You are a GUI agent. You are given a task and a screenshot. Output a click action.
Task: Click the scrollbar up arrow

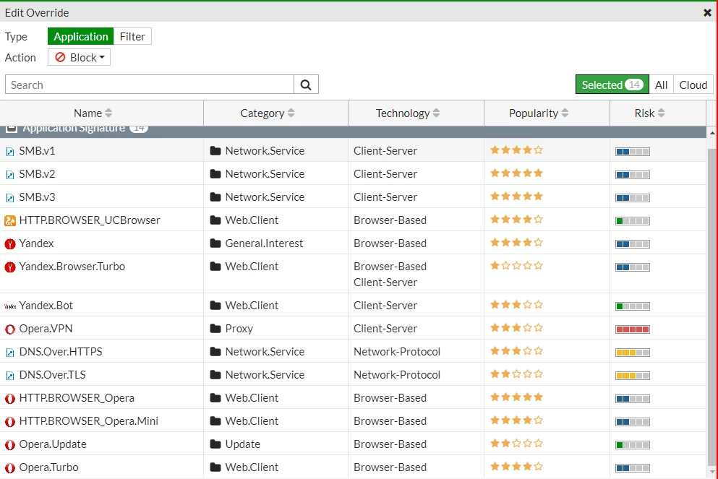click(712, 133)
